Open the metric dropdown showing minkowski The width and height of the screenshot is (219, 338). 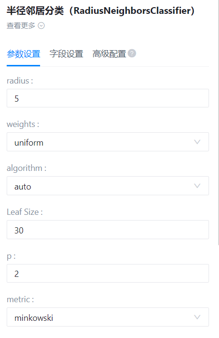coord(108,317)
